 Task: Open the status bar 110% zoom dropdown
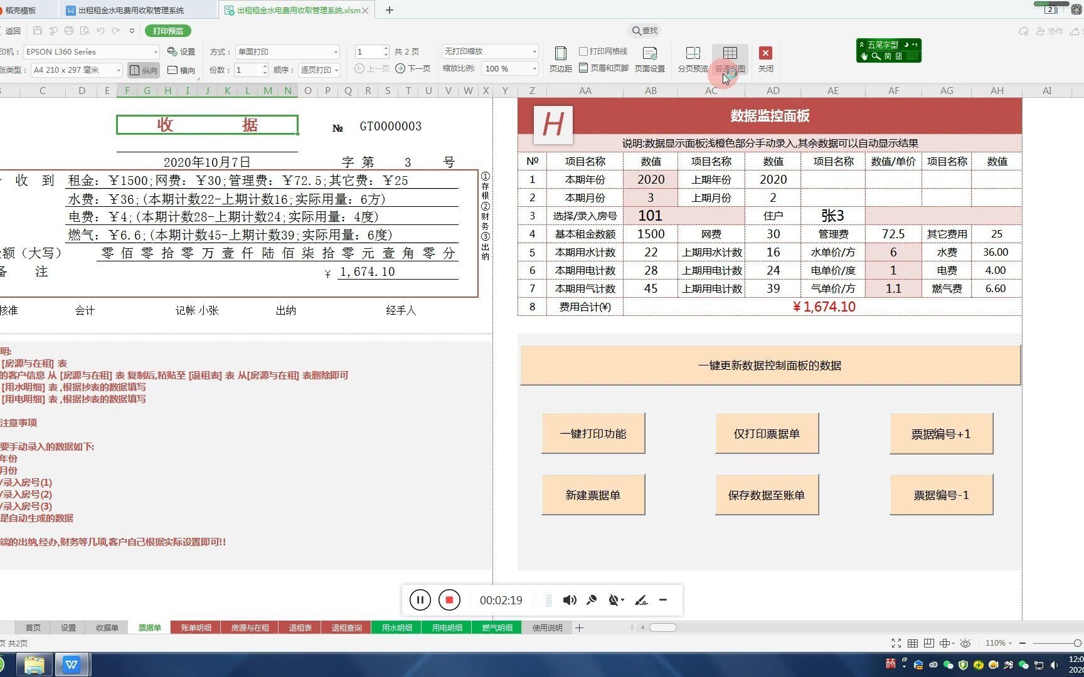coord(999,643)
